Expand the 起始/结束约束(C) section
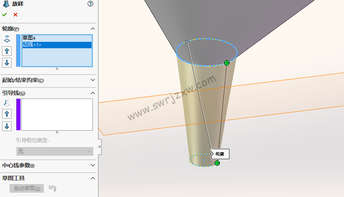The image size is (344, 197). [x=93, y=80]
